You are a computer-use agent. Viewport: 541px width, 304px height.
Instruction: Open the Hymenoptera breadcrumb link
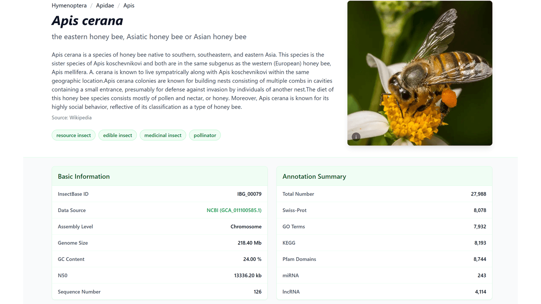[69, 5]
